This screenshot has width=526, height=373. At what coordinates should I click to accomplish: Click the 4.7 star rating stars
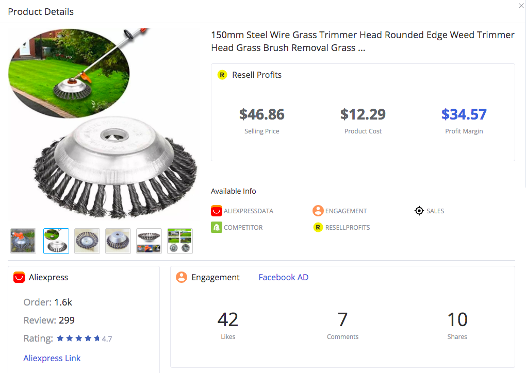[x=78, y=338]
